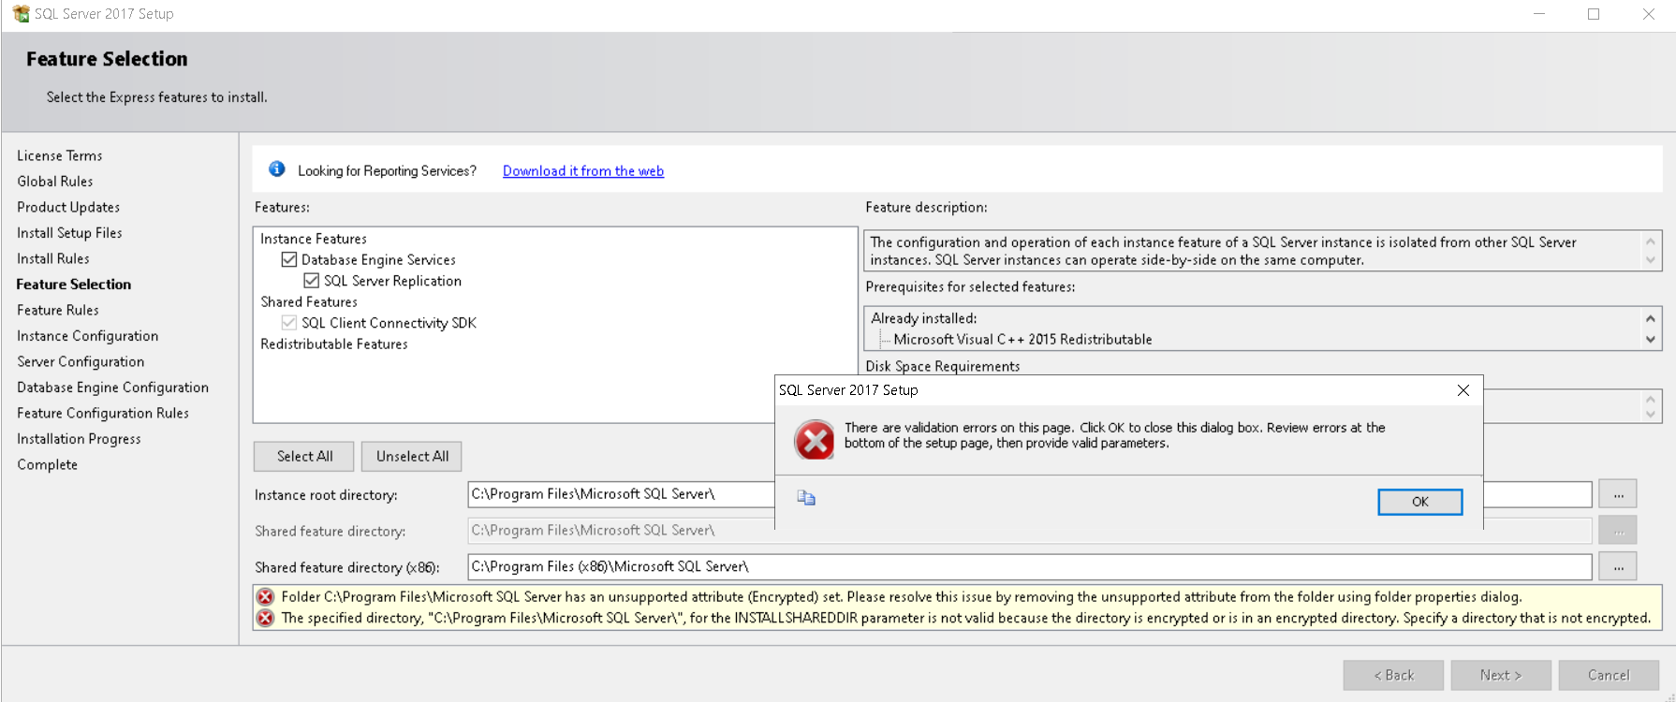1676x702 pixels.
Task: Click the 'Looking for Reporting Services?' text
Action: (387, 171)
